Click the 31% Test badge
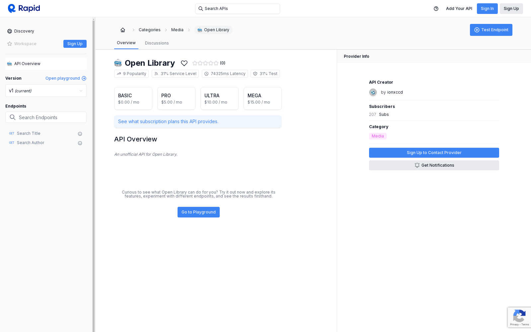This screenshot has height=332, width=531. click(x=265, y=74)
